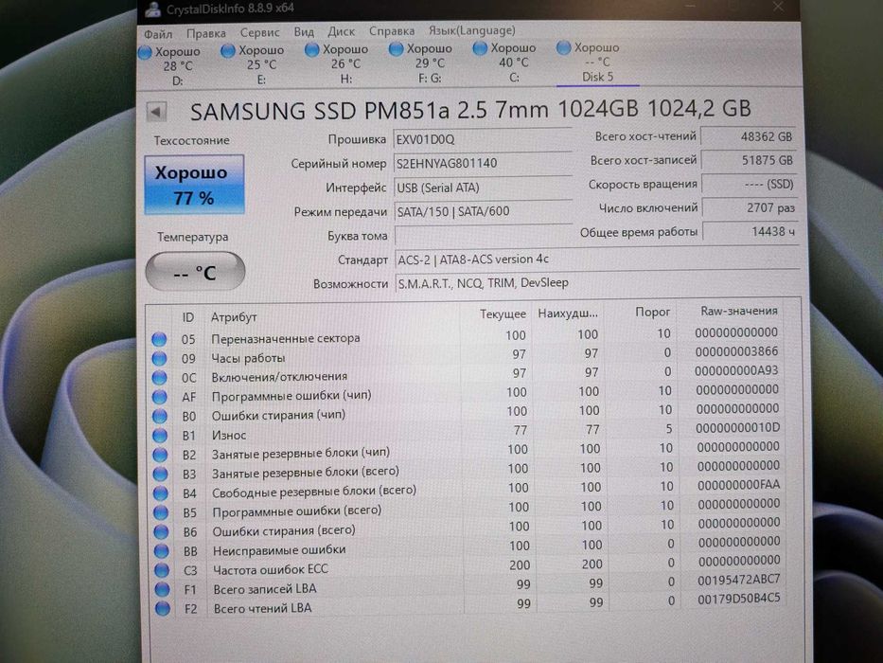Image resolution: width=883 pixels, height=663 pixels.
Task: Click the Техсостояние label
Action: point(191,140)
